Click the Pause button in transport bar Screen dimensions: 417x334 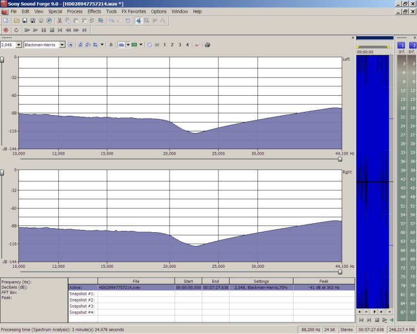tap(43, 30)
